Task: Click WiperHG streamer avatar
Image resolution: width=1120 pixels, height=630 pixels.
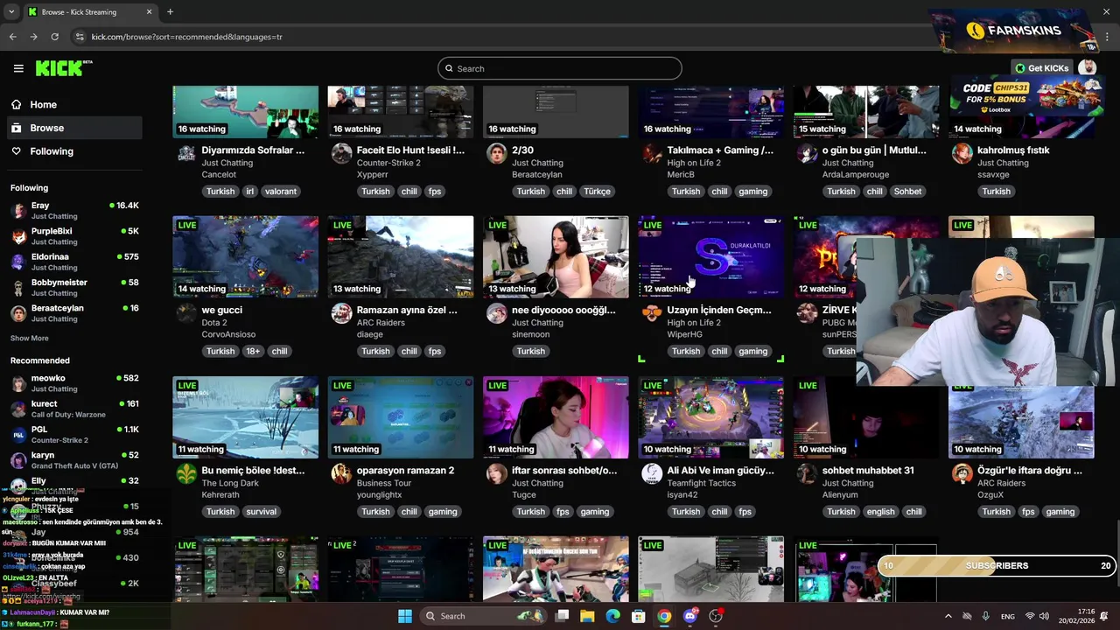Action: tap(652, 314)
